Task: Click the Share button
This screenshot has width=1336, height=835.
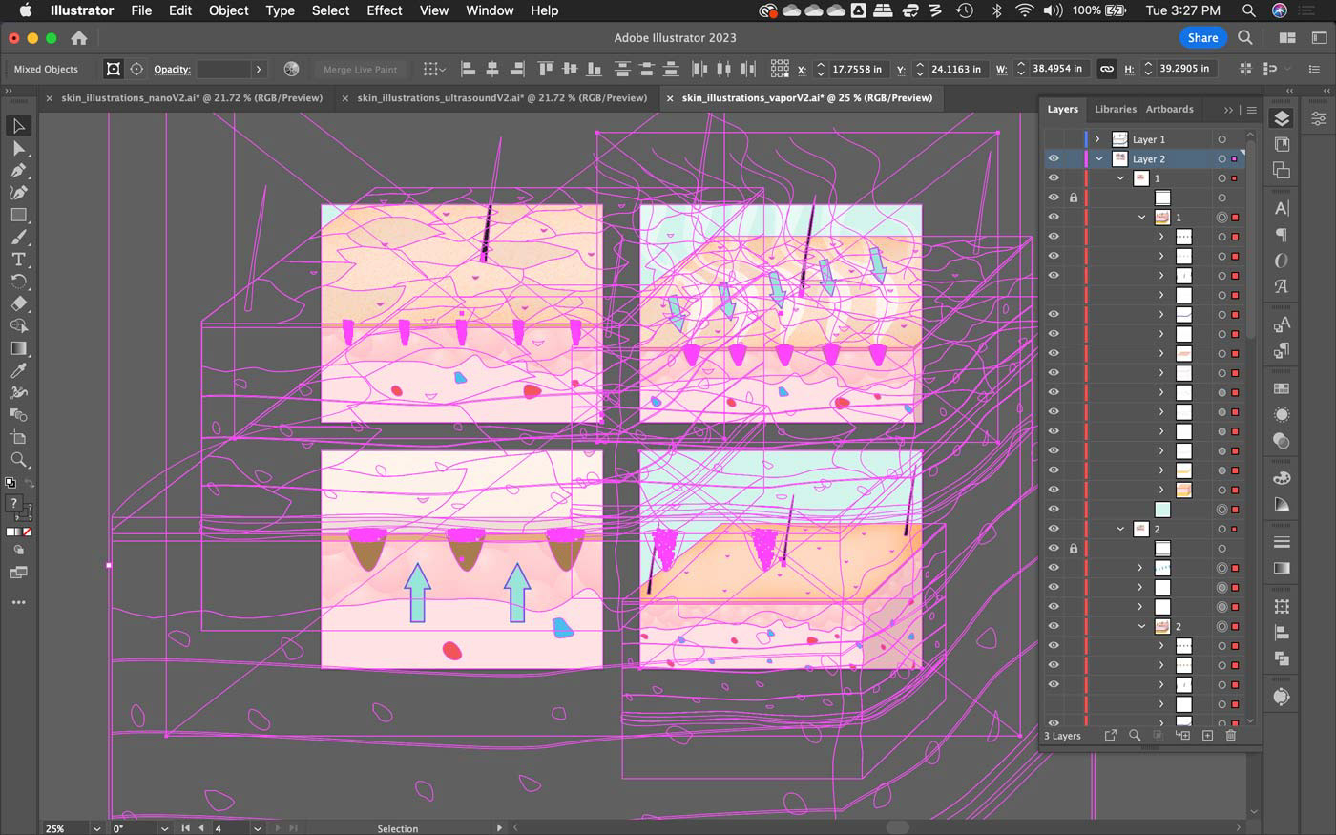Action: [1202, 38]
